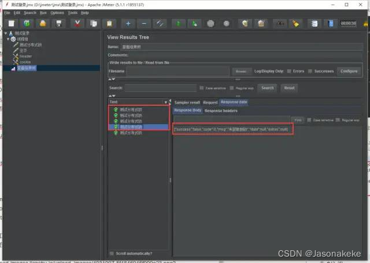Click the plus Expand All toolbar icon
Viewport: 370px width, 263px height.
point(128,23)
